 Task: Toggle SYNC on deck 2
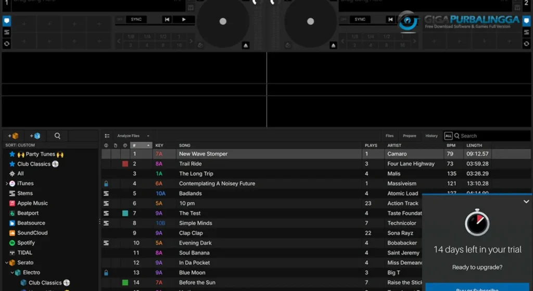pyautogui.click(x=360, y=19)
